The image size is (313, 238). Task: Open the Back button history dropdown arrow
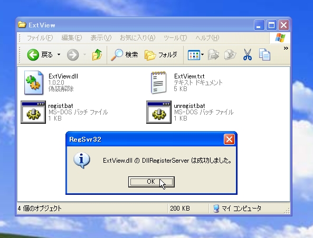(59, 54)
